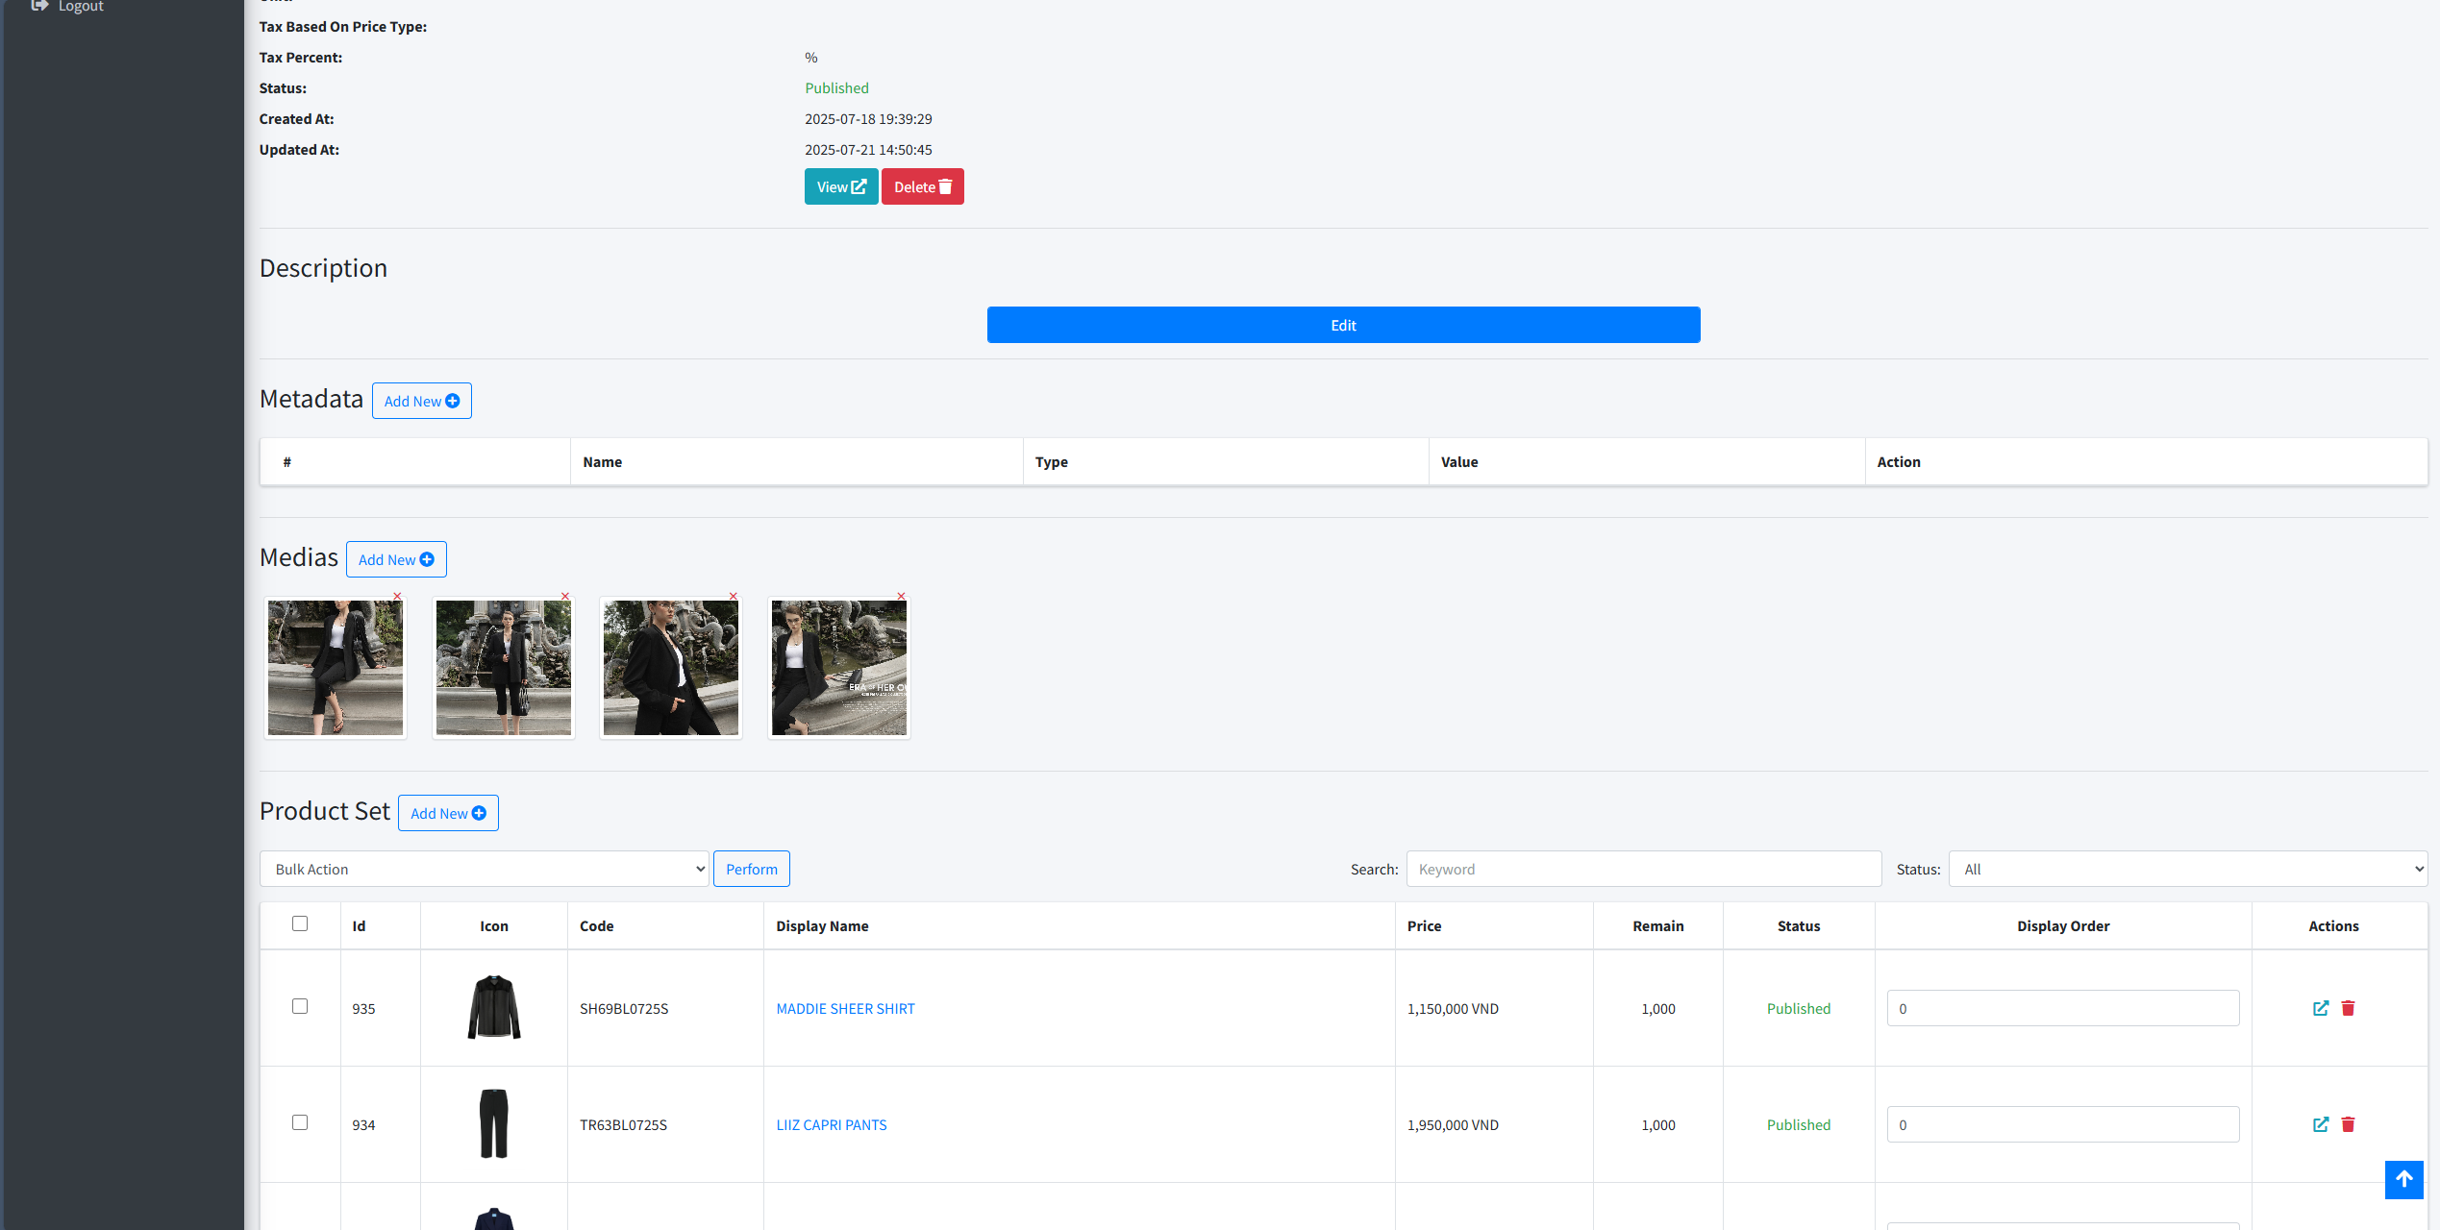This screenshot has width=2440, height=1230.
Task: Remove first media image with red X
Action: (x=397, y=596)
